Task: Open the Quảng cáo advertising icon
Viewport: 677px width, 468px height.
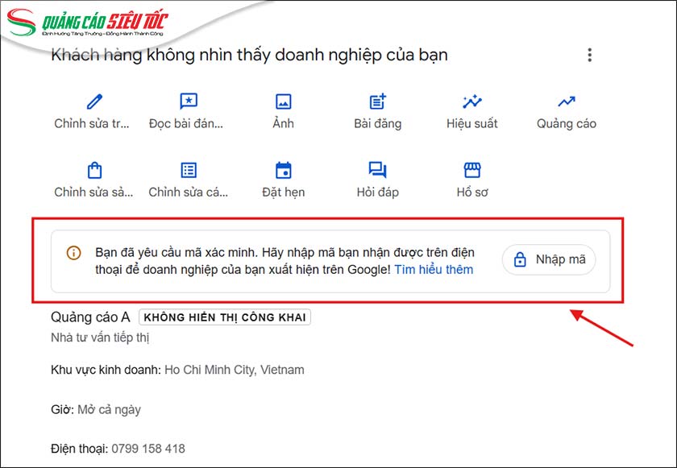Action: coord(566,101)
